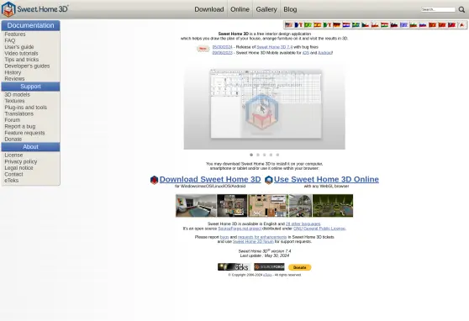Select the last slideshow dot indicator
469x321 pixels.
[x=277, y=155]
